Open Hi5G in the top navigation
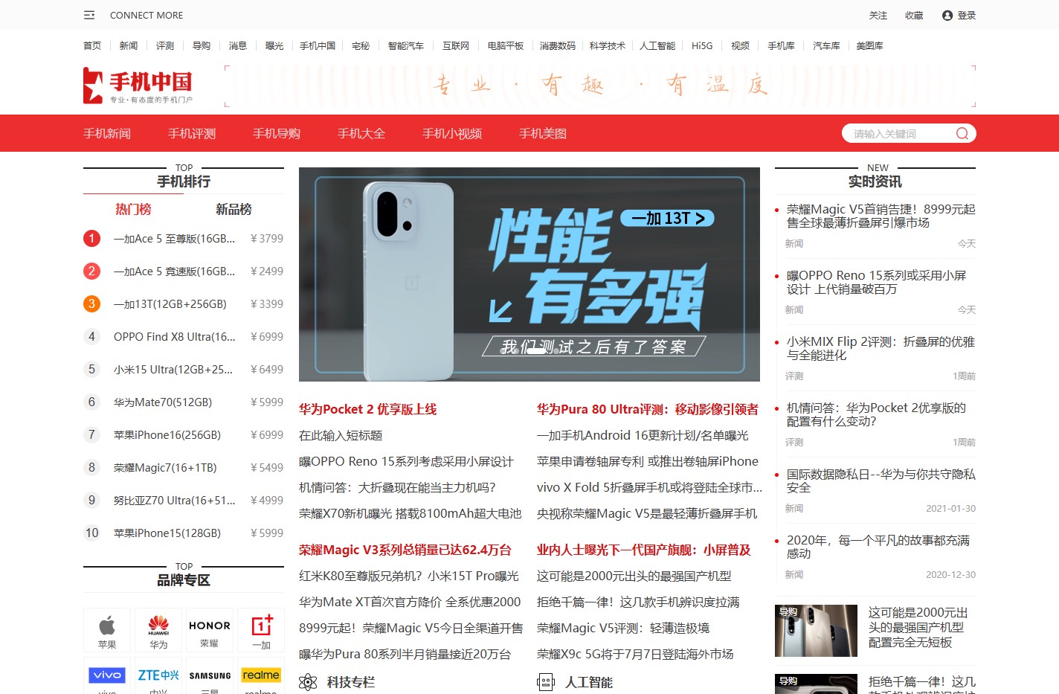 (702, 45)
